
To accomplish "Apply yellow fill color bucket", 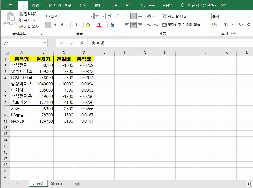I will pyautogui.click(x=88, y=25).
